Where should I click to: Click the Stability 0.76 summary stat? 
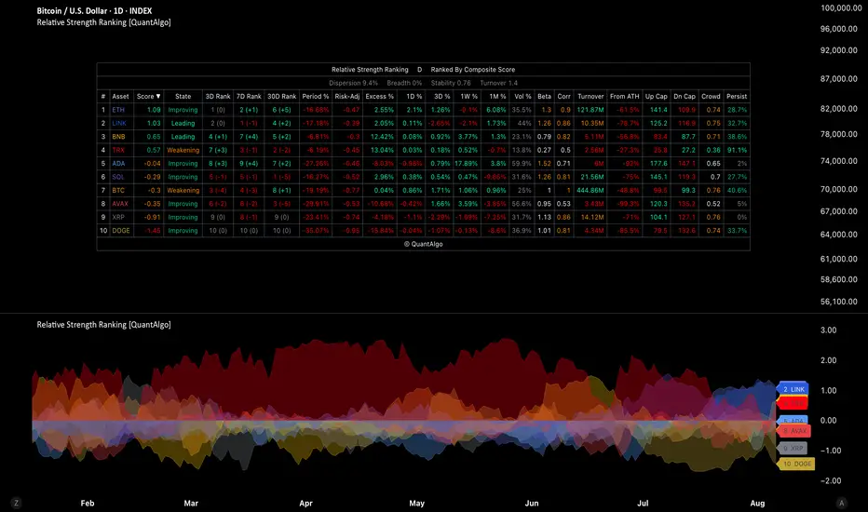pyautogui.click(x=451, y=83)
